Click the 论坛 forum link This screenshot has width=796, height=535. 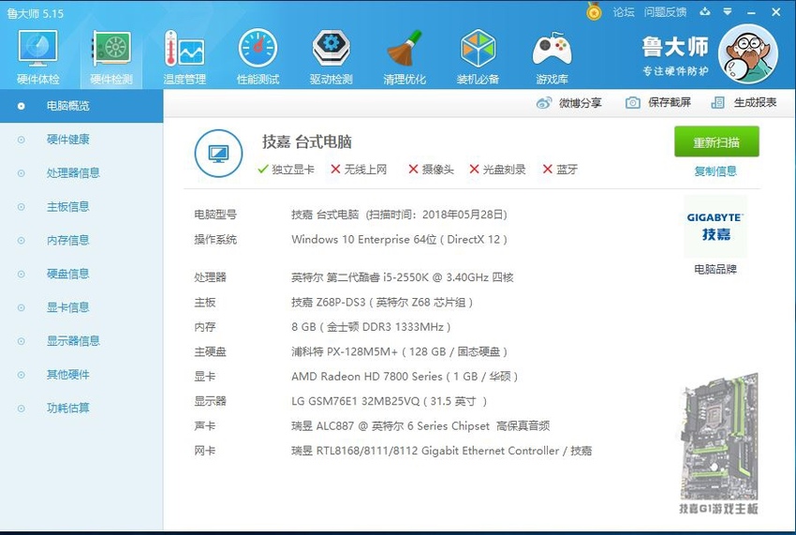click(624, 12)
